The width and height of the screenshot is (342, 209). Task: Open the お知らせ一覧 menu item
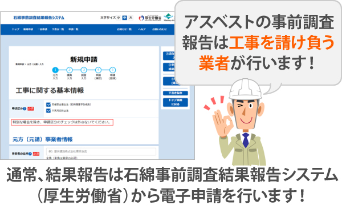point(124,29)
